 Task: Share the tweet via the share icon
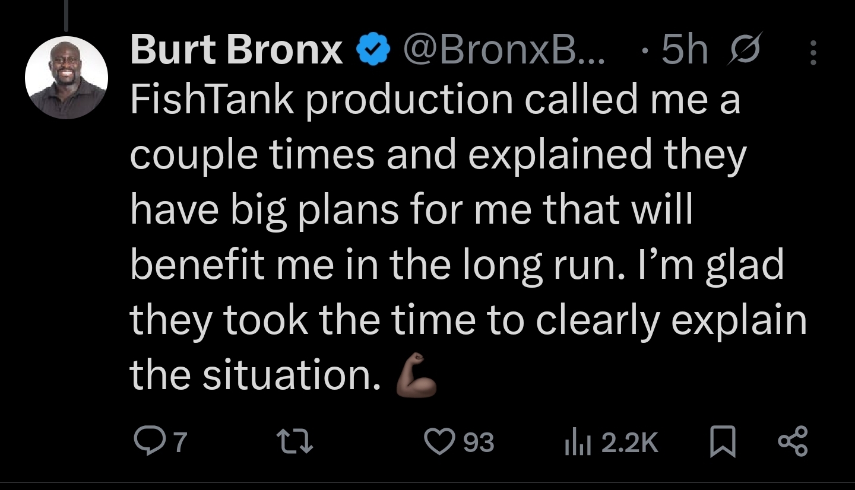pyautogui.click(x=793, y=443)
